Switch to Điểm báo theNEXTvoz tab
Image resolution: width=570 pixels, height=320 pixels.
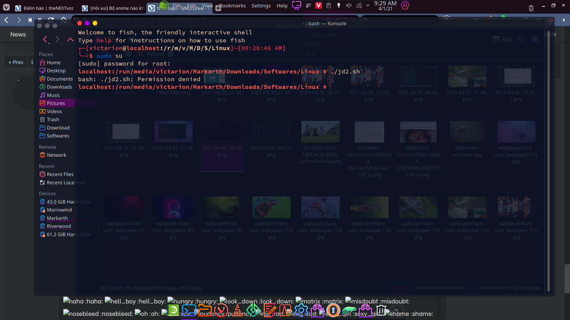pyautogui.click(x=45, y=8)
